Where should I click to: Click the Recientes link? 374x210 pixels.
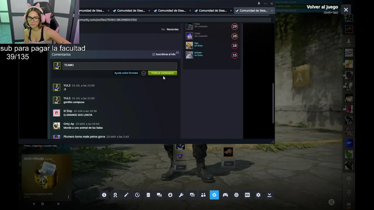(173, 29)
